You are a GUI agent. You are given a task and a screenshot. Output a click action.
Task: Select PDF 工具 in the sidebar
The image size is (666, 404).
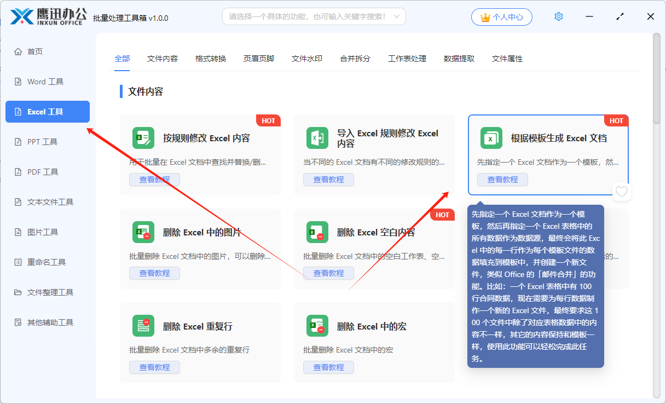point(43,172)
